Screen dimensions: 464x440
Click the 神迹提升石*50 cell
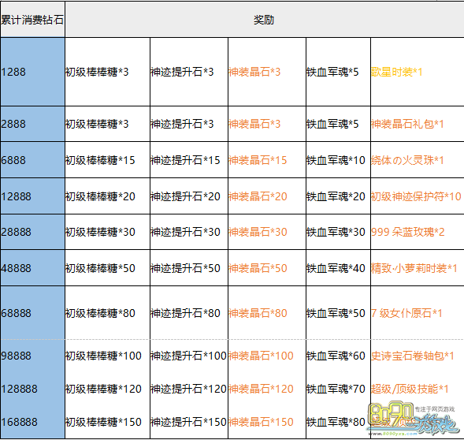pos(189,268)
